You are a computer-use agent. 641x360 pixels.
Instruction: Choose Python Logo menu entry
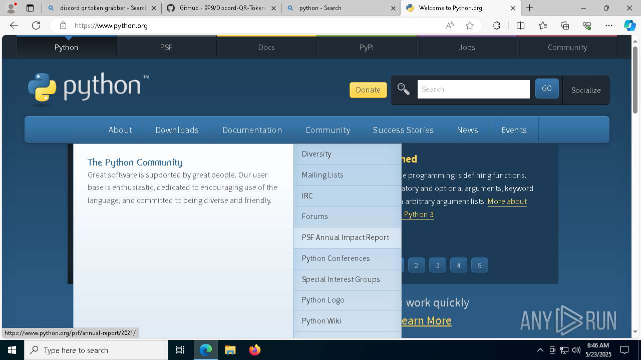tap(348, 300)
